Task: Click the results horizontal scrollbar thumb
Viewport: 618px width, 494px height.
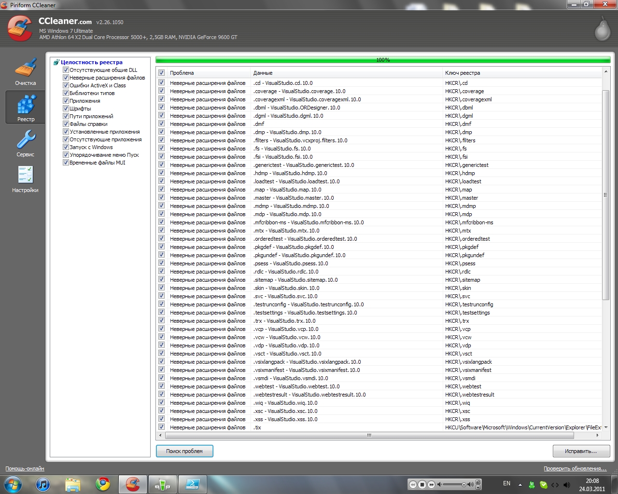Action: (369, 435)
